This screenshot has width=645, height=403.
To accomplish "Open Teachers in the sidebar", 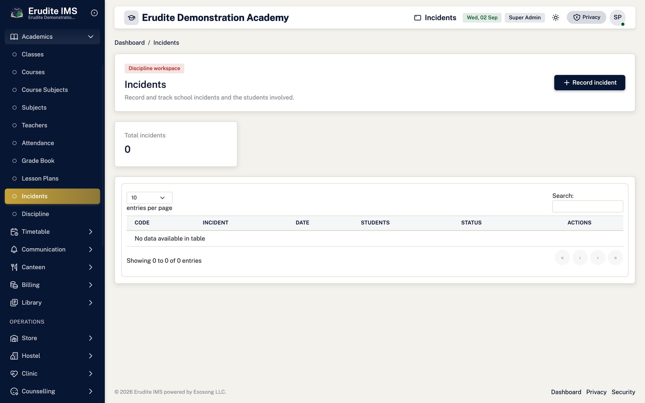I will pos(52,125).
